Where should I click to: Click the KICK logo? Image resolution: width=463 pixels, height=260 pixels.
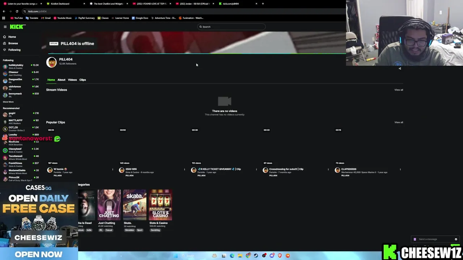click(17, 27)
